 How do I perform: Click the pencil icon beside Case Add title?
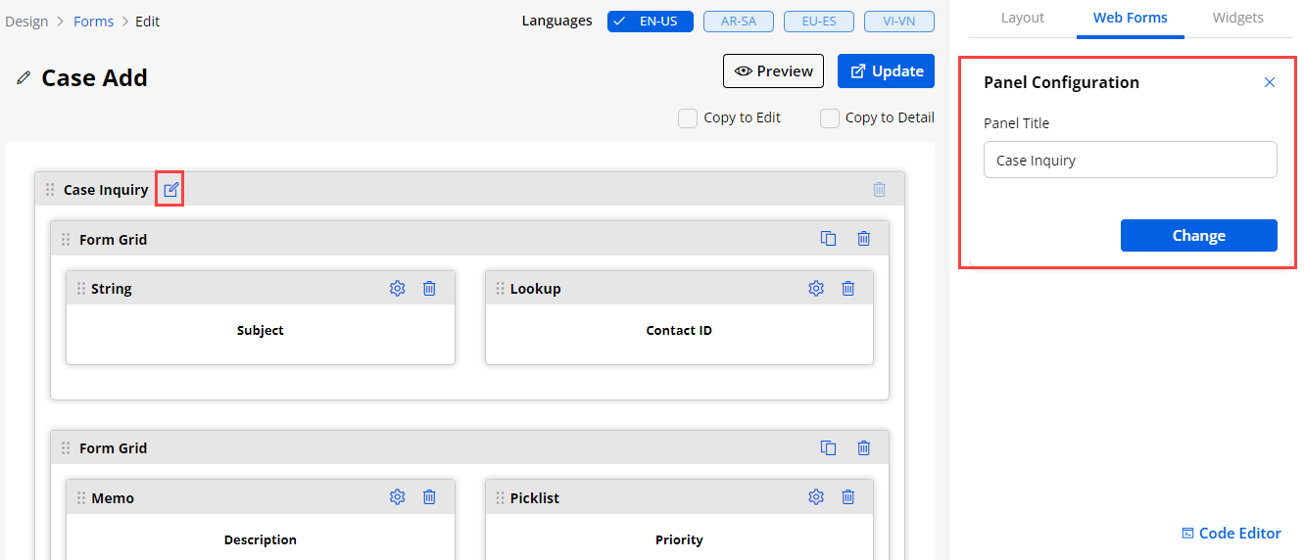[x=24, y=78]
